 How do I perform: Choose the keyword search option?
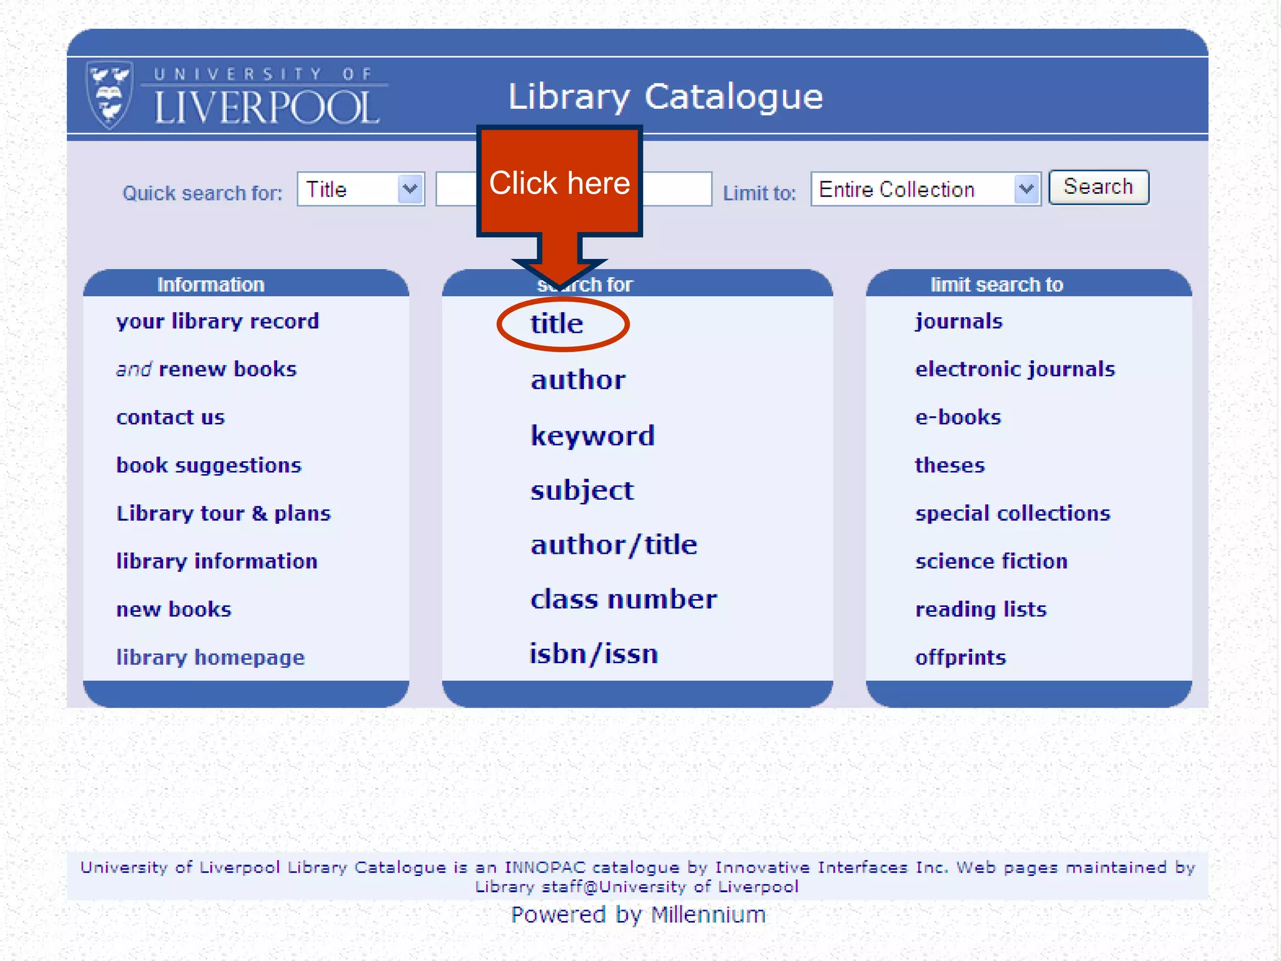[592, 435]
